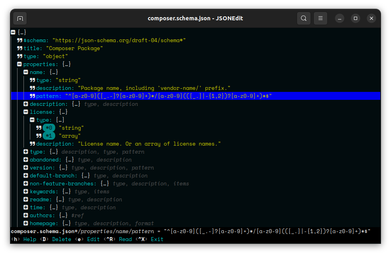This screenshot has height=255, width=391.
Task: Collapse the license node
Action: tap(26, 112)
